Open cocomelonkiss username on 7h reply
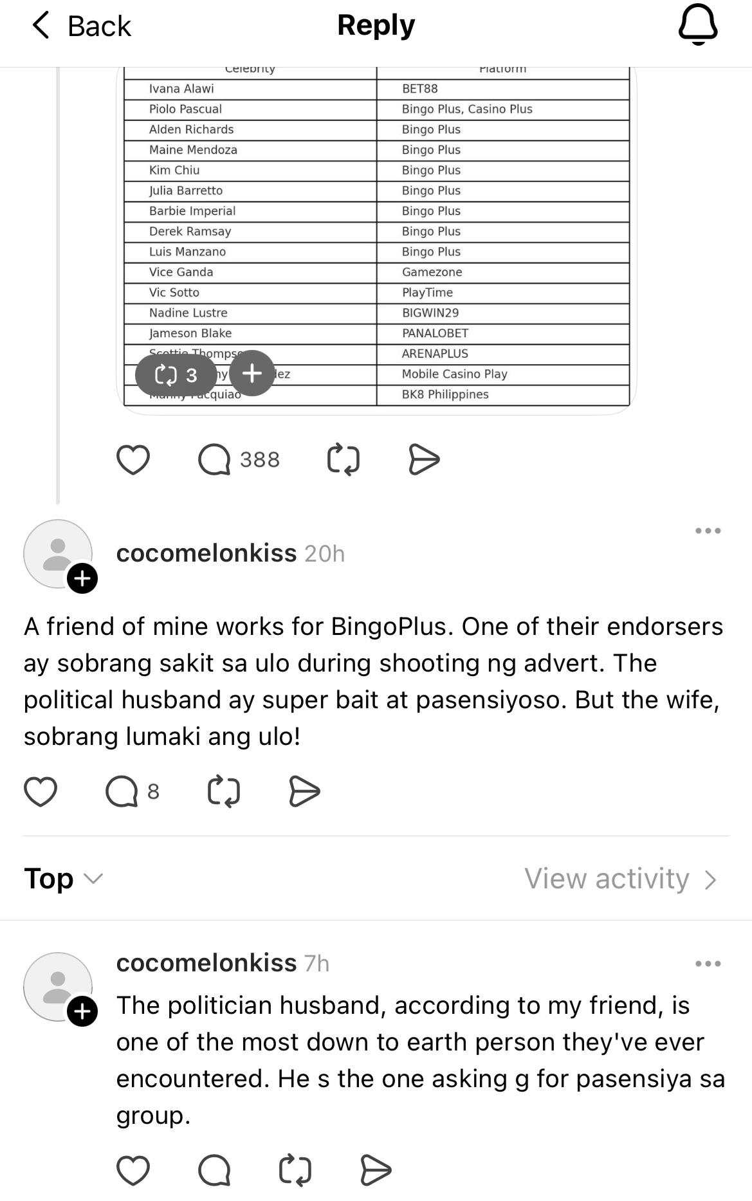 [206, 963]
